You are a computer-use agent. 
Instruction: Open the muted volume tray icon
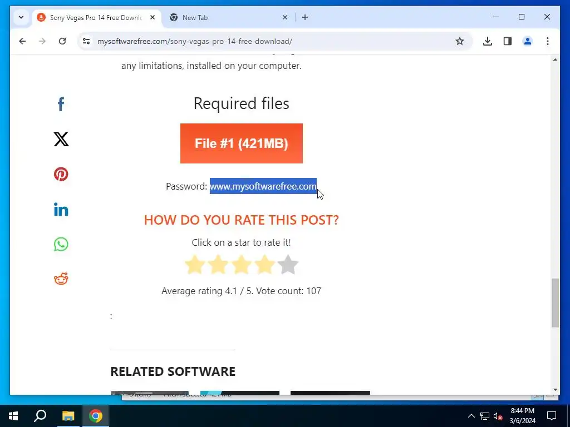(x=498, y=416)
